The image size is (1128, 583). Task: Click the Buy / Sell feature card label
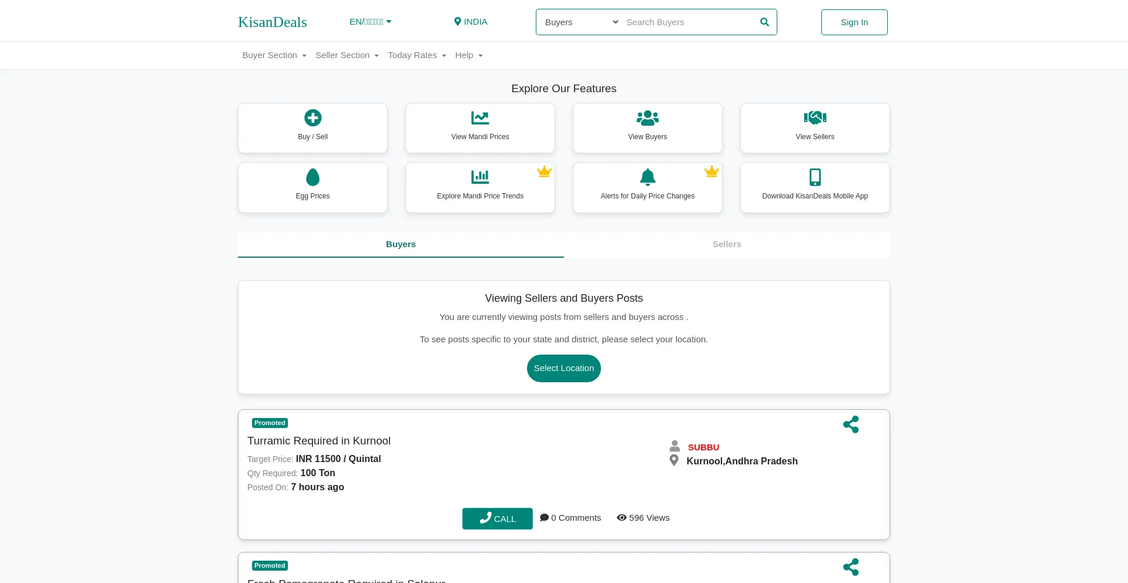(x=313, y=137)
